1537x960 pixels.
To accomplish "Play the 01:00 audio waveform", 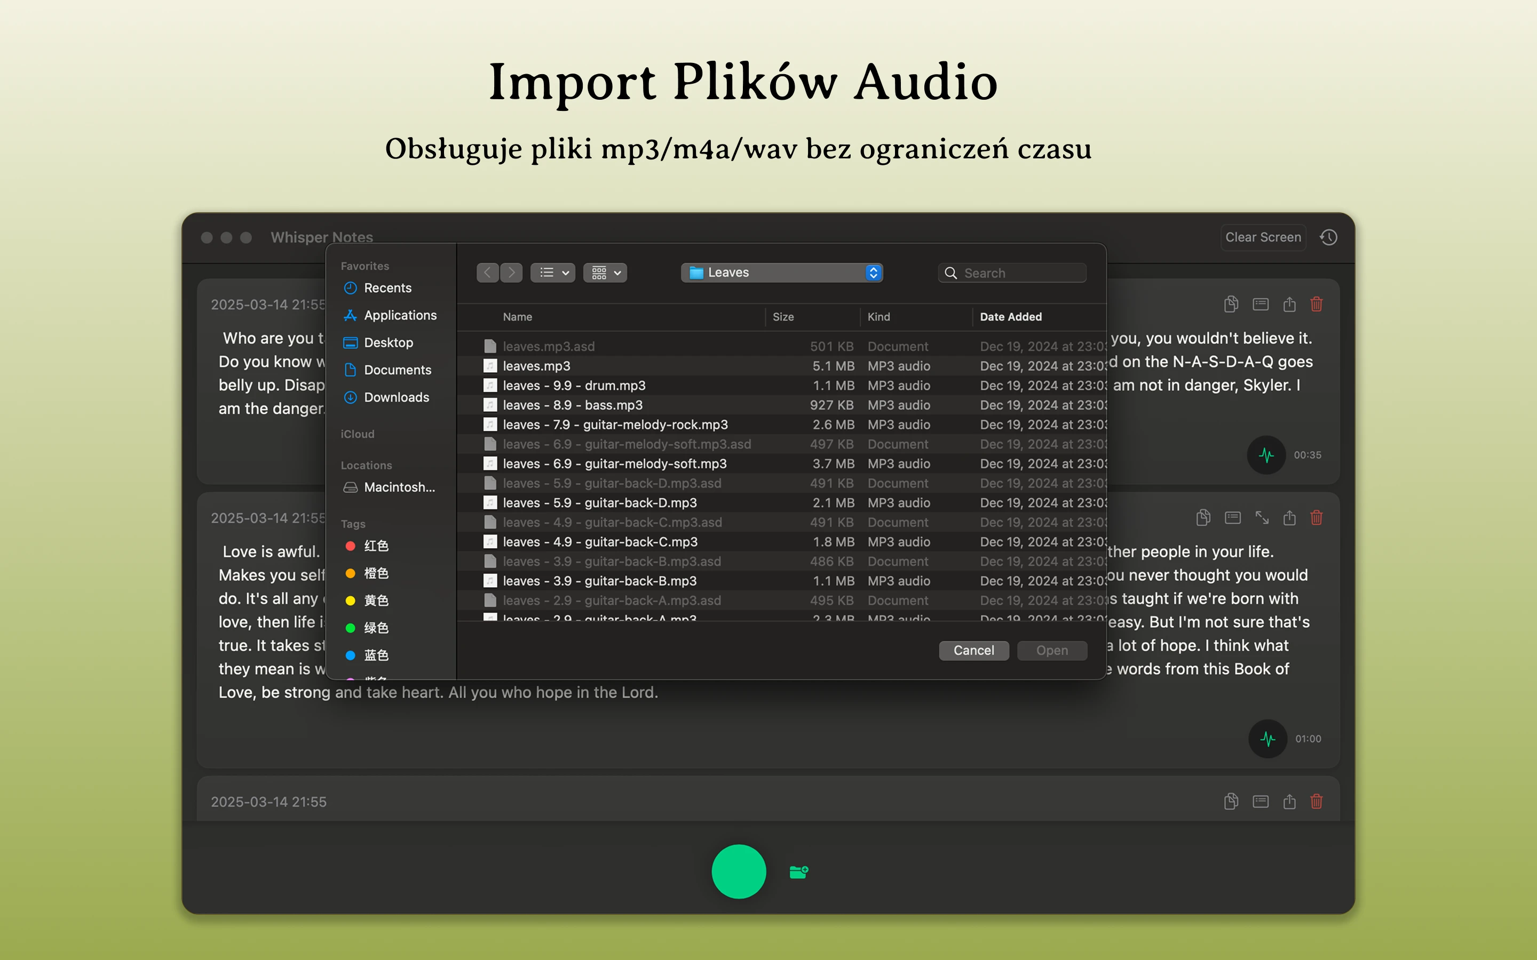I will coord(1267,739).
